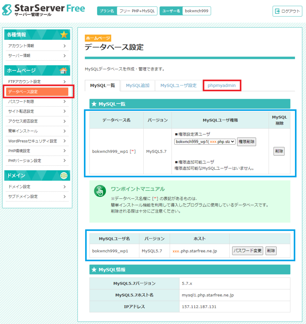Open the サブドメイン設定 link

click(23, 196)
